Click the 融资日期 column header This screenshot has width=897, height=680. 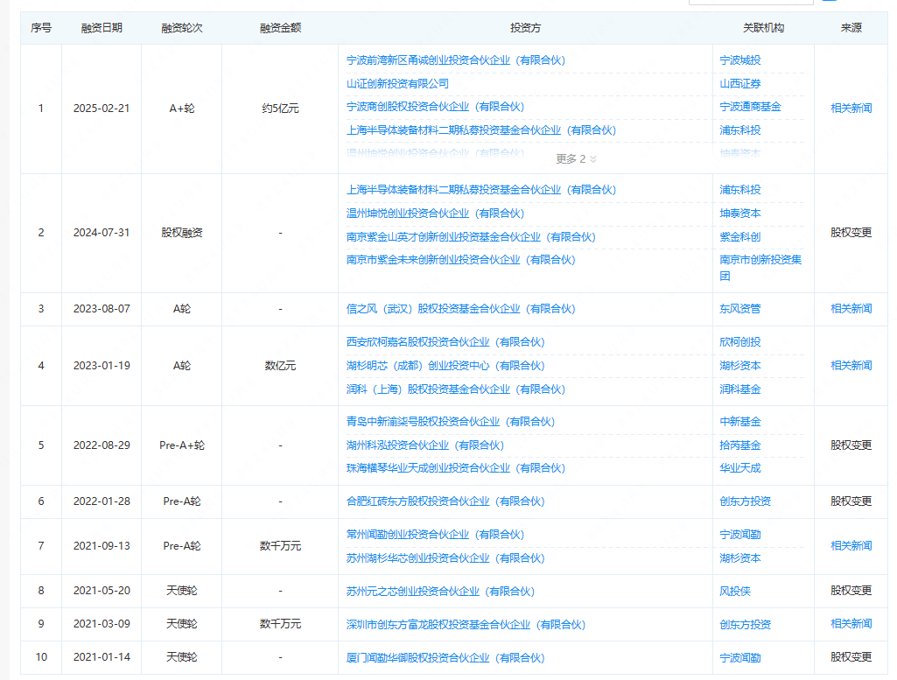(102, 27)
